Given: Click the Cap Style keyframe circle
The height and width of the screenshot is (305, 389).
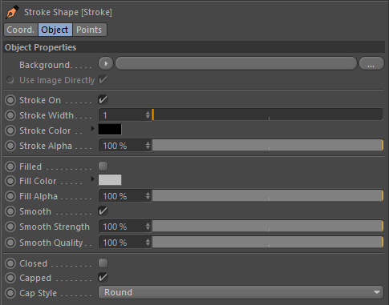Looking at the screenshot, I should 10,293.
